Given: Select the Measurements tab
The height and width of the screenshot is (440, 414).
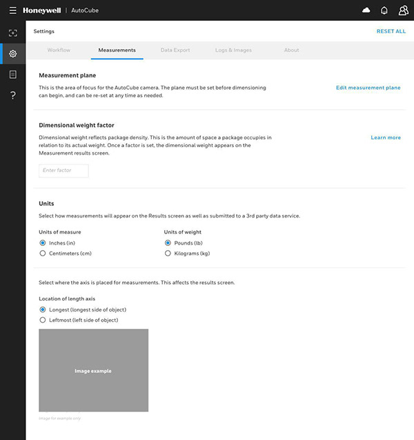Looking at the screenshot, I should click(x=117, y=50).
